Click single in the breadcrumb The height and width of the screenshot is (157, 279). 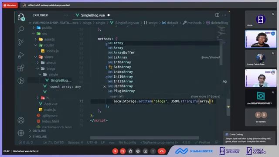100,23
